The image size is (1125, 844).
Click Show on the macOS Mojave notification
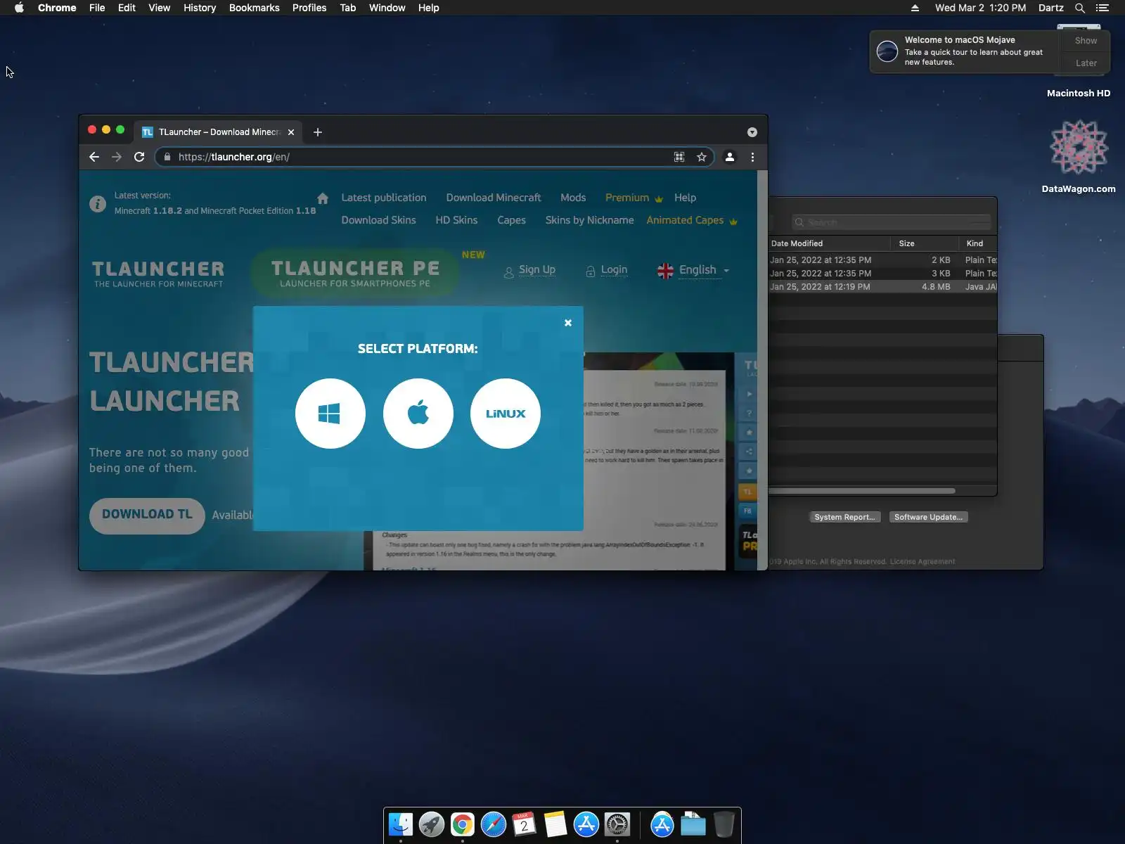[1086, 41]
